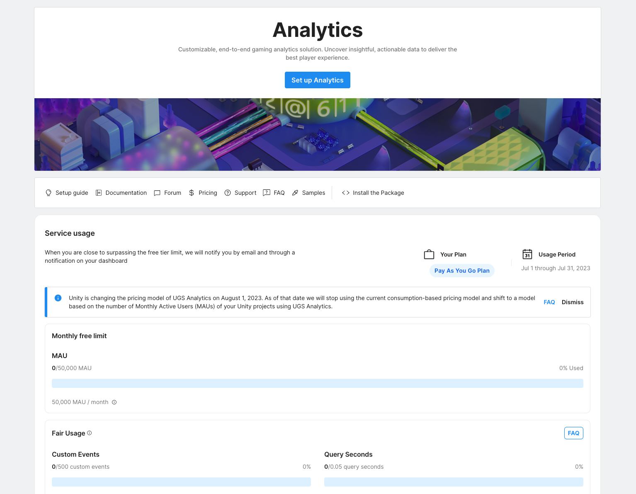Click the Your Plan briefcase icon
Screen dimensions: 636x494
429,254
